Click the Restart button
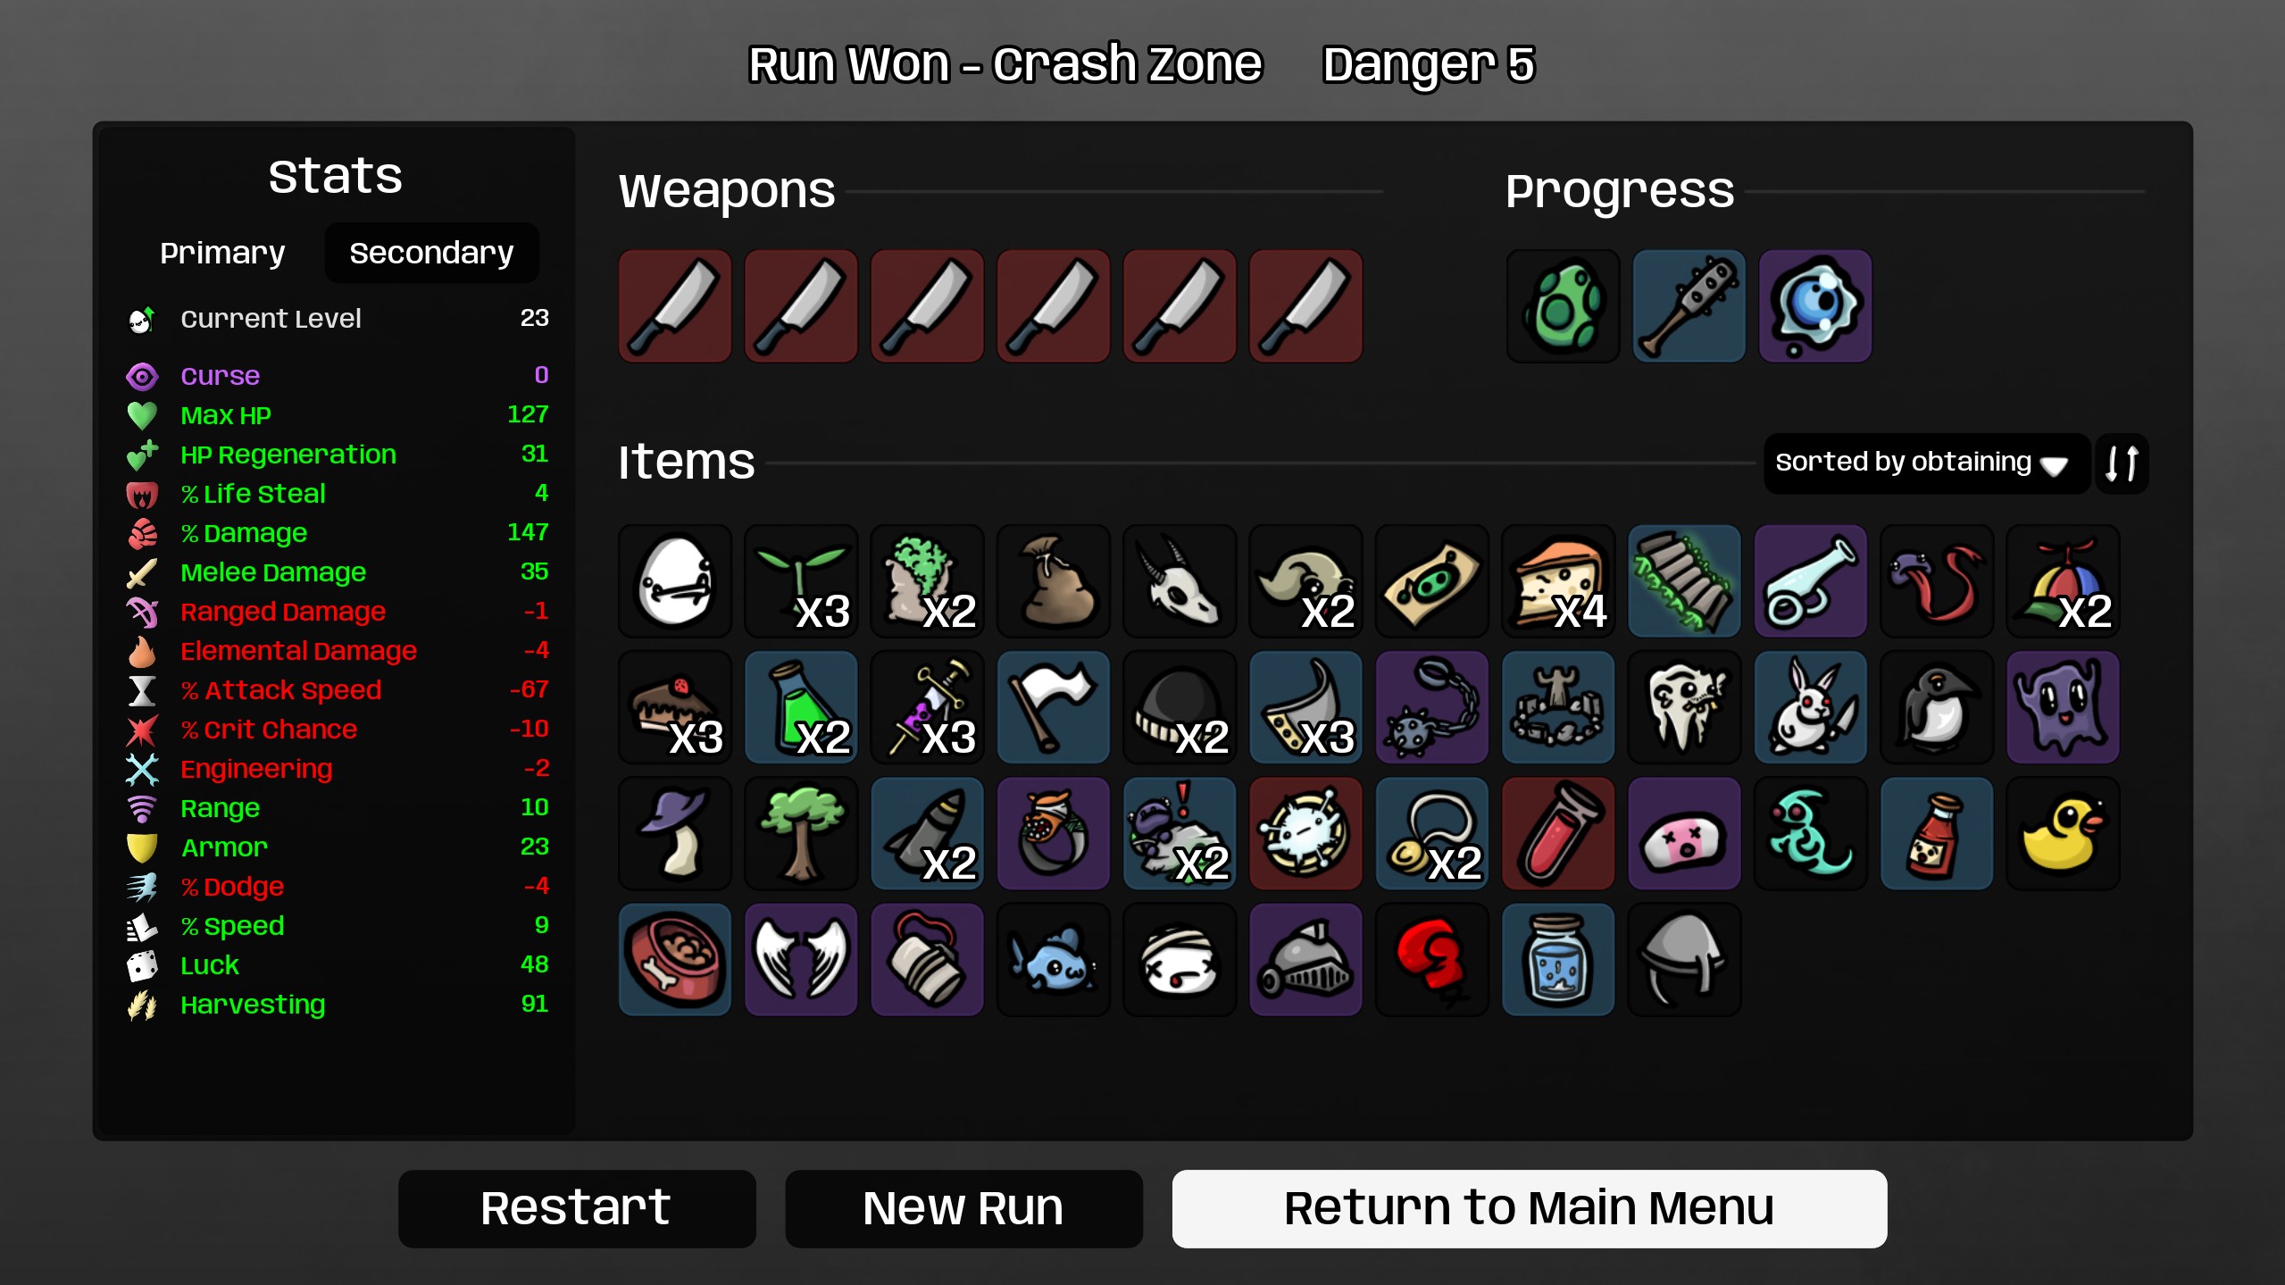The image size is (2285, 1285). tap(577, 1208)
